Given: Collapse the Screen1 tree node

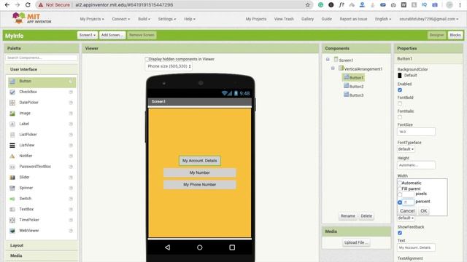Looking at the screenshot, I should [x=328, y=60].
